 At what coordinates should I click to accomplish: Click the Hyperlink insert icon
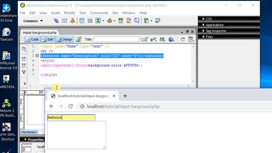coord(56,21)
